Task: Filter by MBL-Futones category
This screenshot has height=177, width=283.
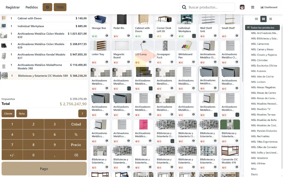Action: point(258,71)
